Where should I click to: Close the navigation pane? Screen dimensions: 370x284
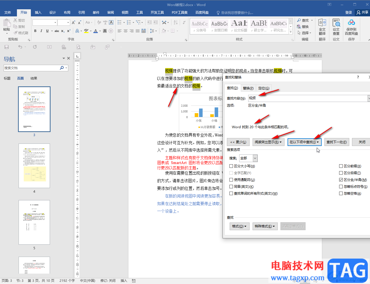coord(69,58)
